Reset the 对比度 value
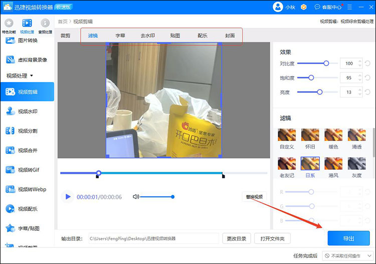This screenshot has height=264, width=376. coord(367,63)
